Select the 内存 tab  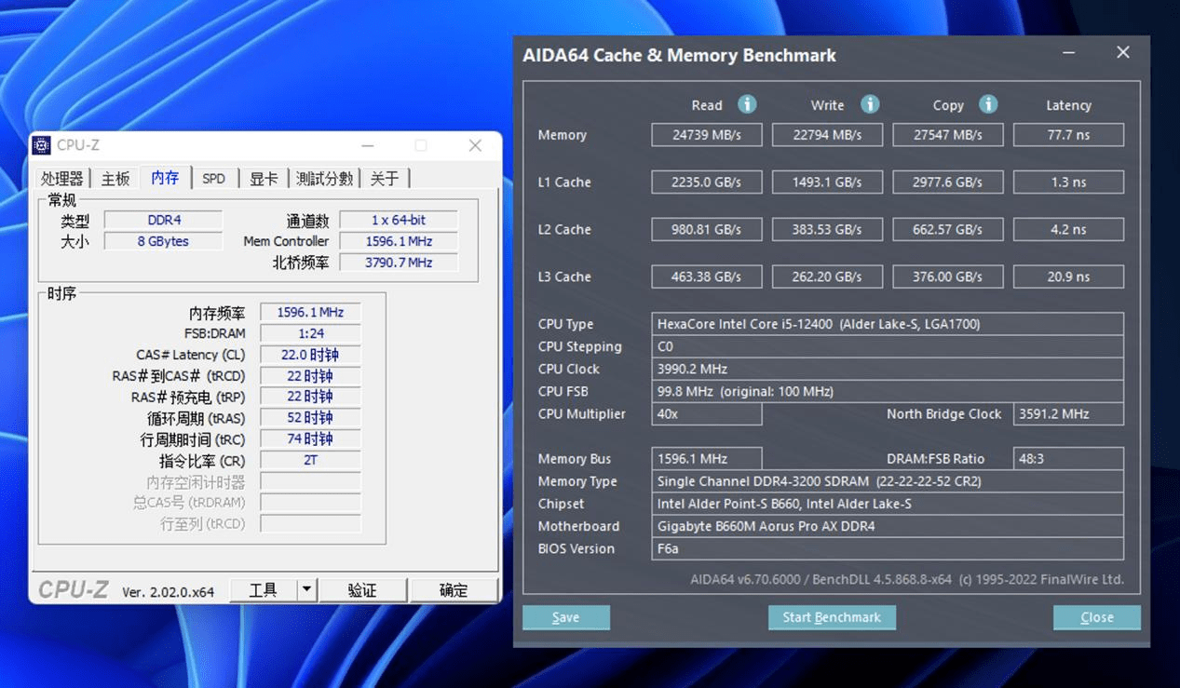click(x=166, y=177)
